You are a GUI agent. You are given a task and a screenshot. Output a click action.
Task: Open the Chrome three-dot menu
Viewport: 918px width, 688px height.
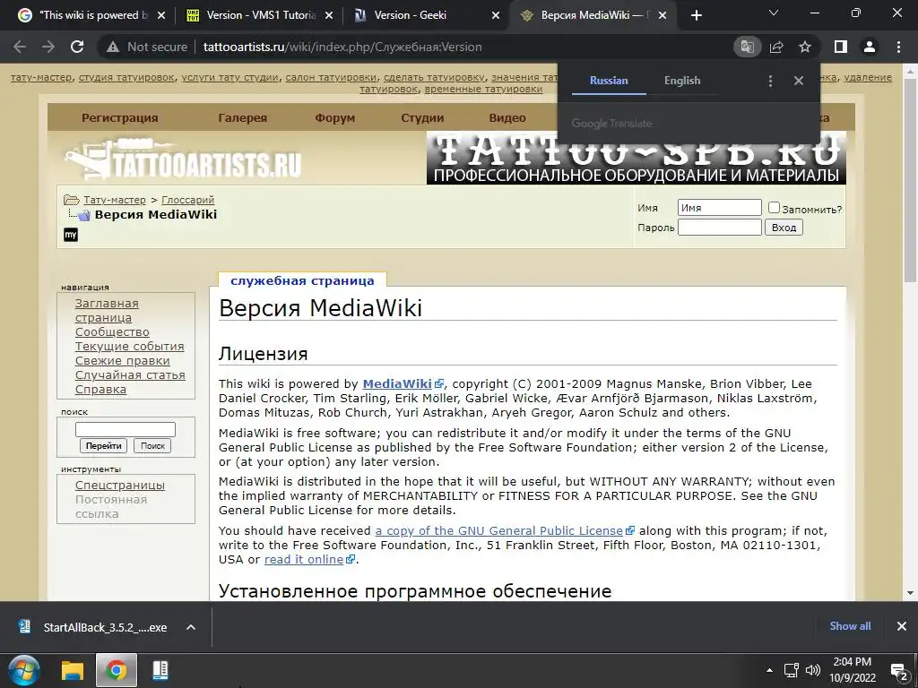pyautogui.click(x=898, y=47)
